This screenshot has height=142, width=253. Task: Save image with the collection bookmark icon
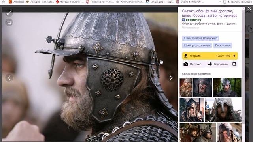[234, 64]
